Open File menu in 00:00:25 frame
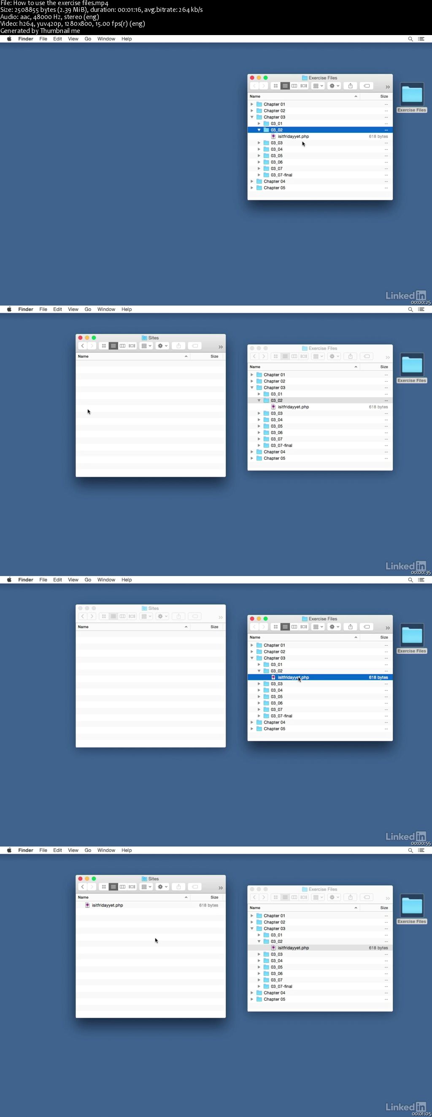This screenshot has height=1117, width=432. coord(43,38)
